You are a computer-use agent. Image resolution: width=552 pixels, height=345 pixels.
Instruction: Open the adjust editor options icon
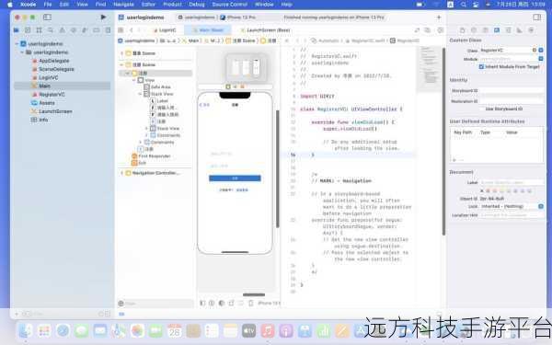[x=428, y=30]
